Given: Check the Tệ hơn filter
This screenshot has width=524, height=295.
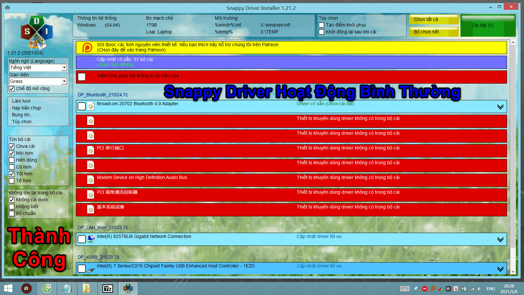Looking at the screenshot, I should (12, 181).
